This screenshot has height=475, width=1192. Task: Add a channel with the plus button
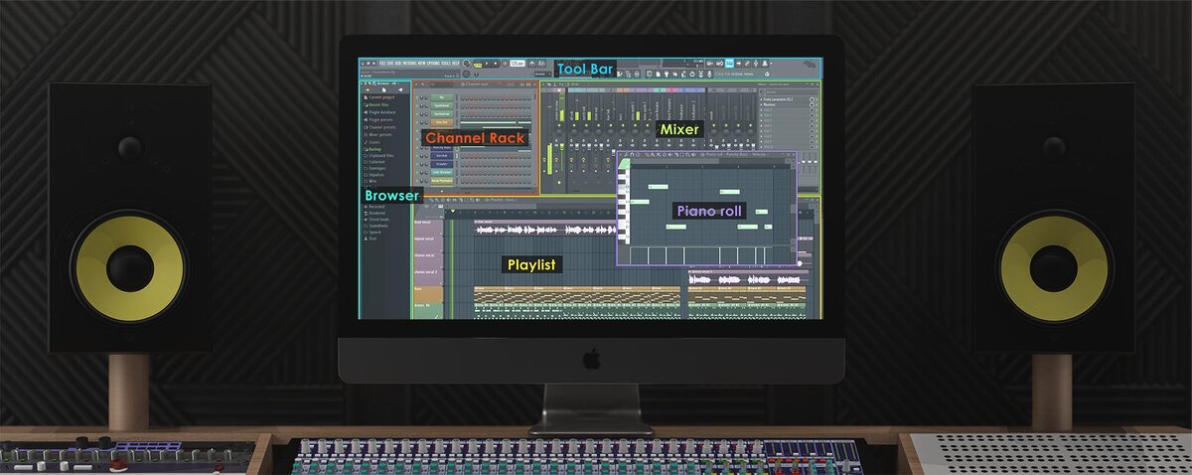[442, 191]
